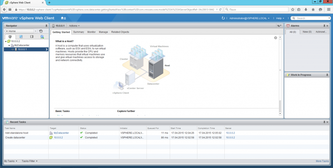Collapse the 10.0.0.2 vCenter tree node
The image size is (333, 168).
click(x=6, y=41)
